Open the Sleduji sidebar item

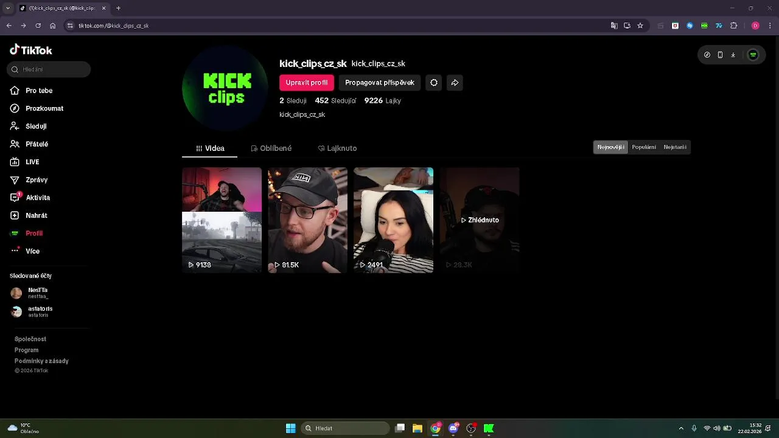(29, 126)
